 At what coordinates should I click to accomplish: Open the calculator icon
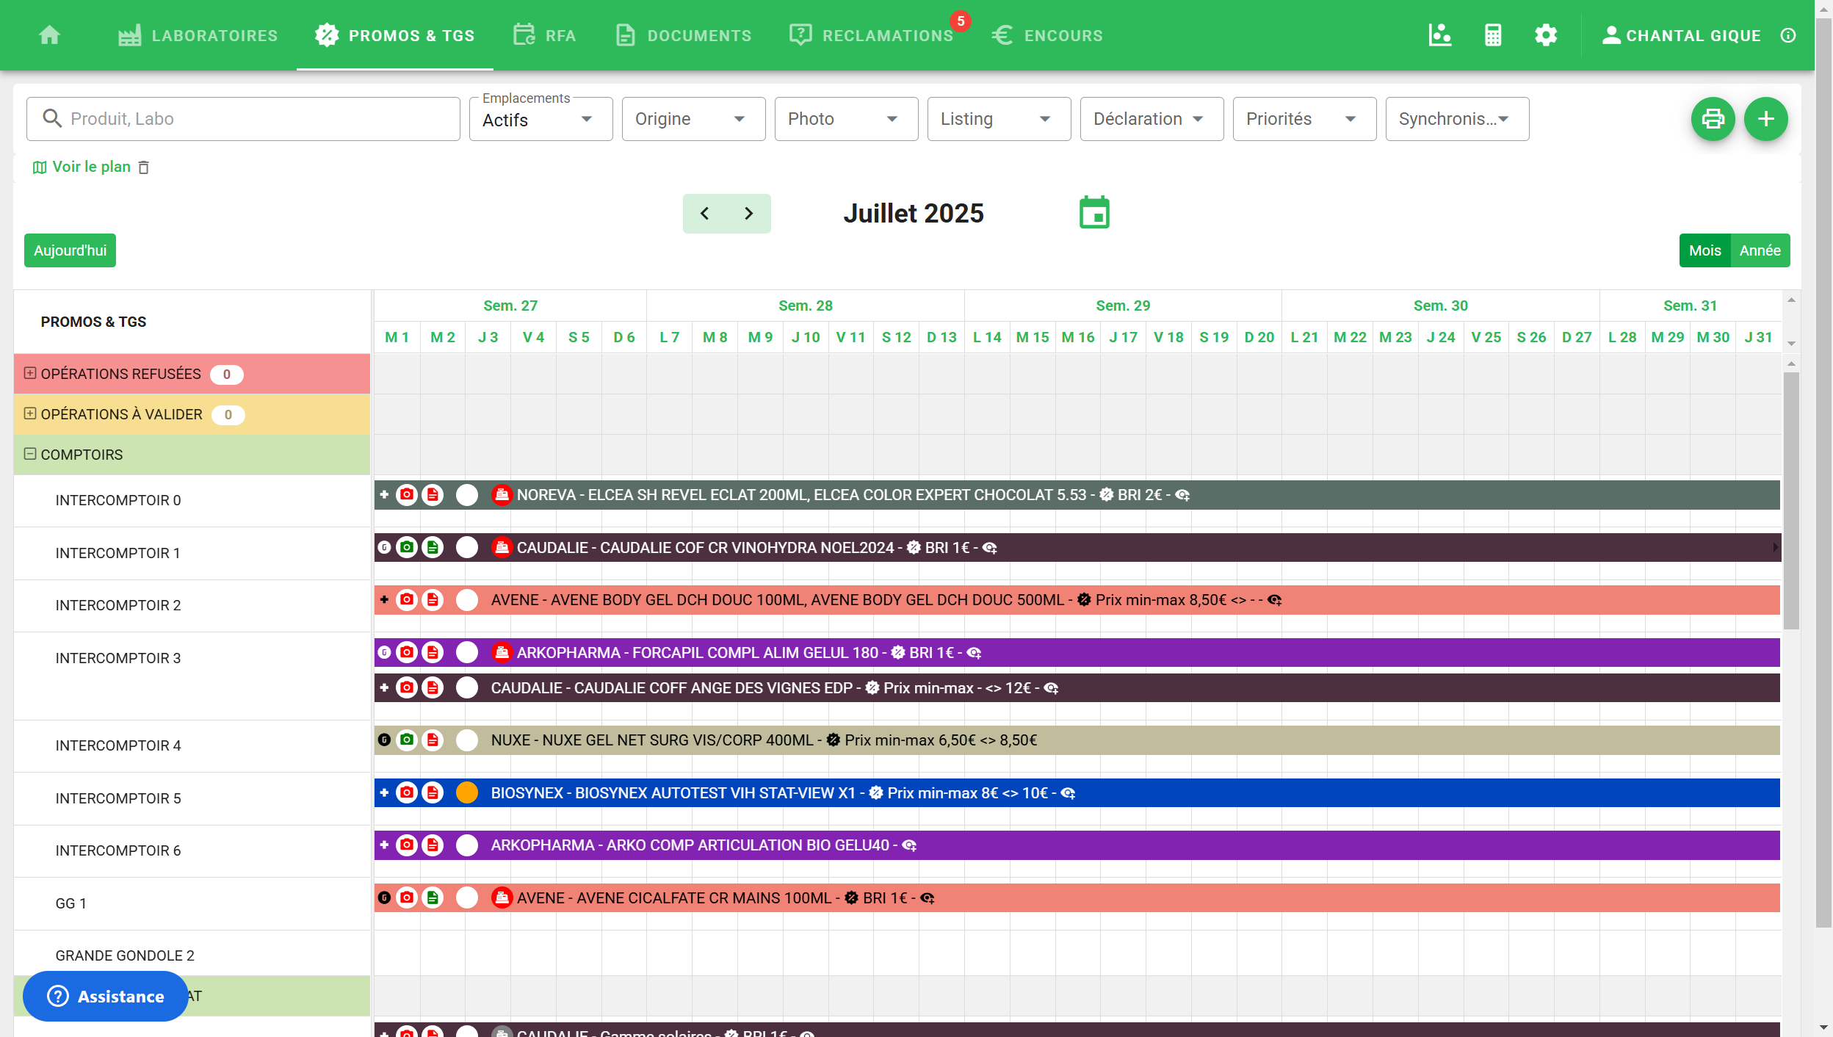point(1492,35)
